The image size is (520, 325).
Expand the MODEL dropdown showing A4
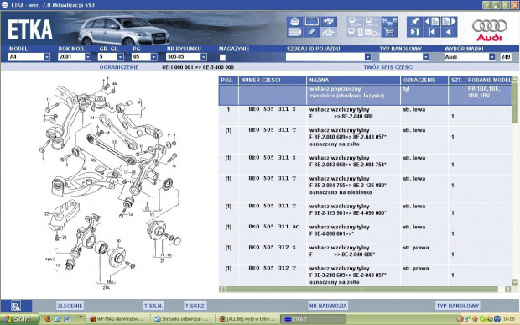click(x=47, y=57)
